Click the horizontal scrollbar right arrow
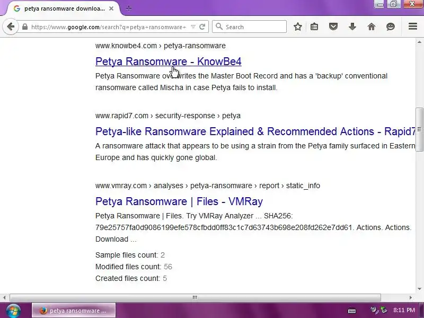 [x=410, y=297]
